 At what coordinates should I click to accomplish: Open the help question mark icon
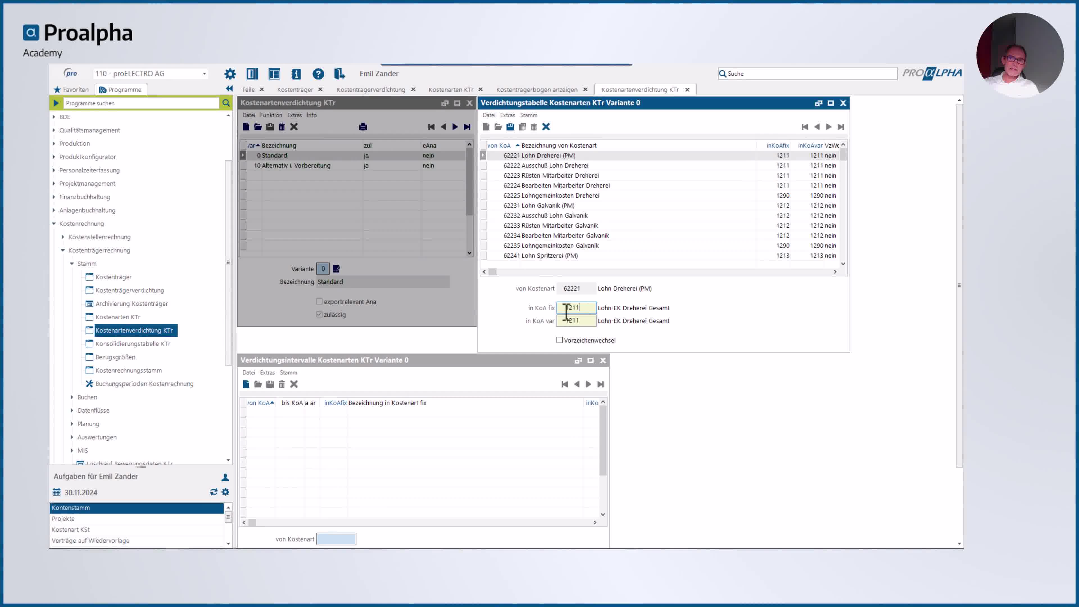(318, 74)
